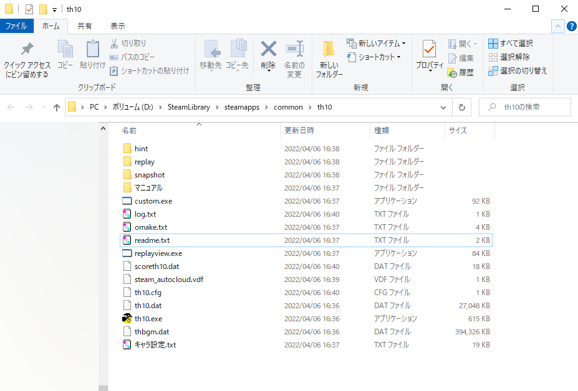
Task: Sort by 更新日時 column header
Action: (x=299, y=131)
